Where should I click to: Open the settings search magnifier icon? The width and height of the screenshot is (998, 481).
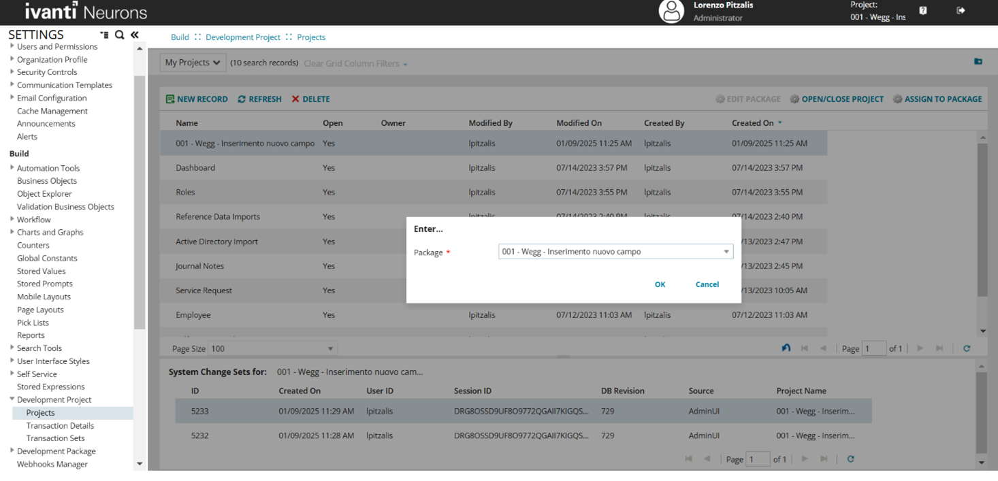point(119,35)
